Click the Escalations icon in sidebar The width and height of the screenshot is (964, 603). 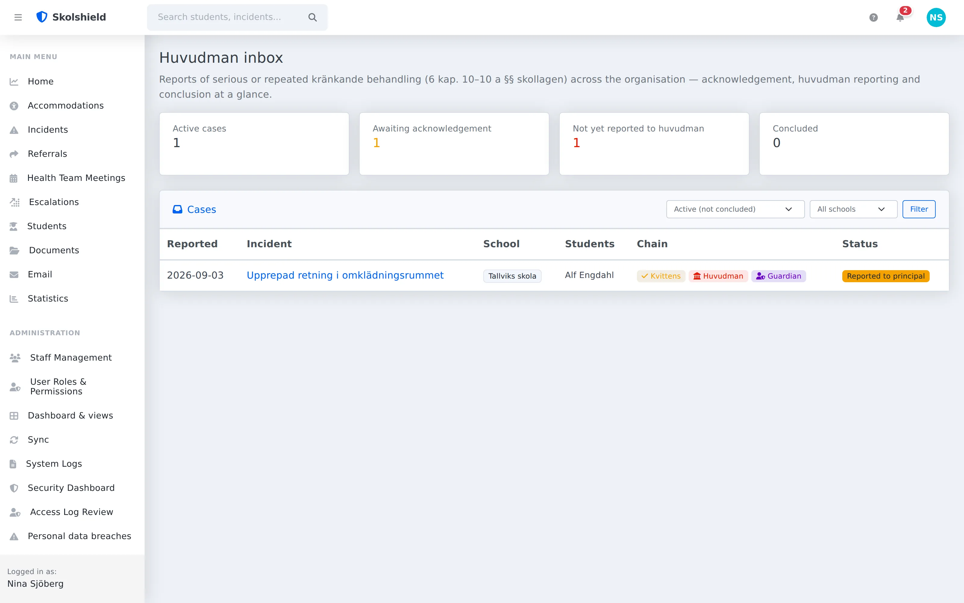point(15,202)
